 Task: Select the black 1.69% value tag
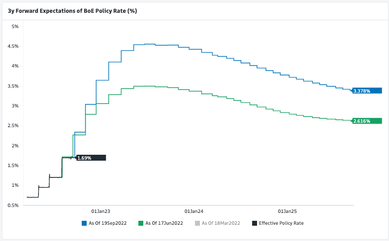click(x=91, y=158)
